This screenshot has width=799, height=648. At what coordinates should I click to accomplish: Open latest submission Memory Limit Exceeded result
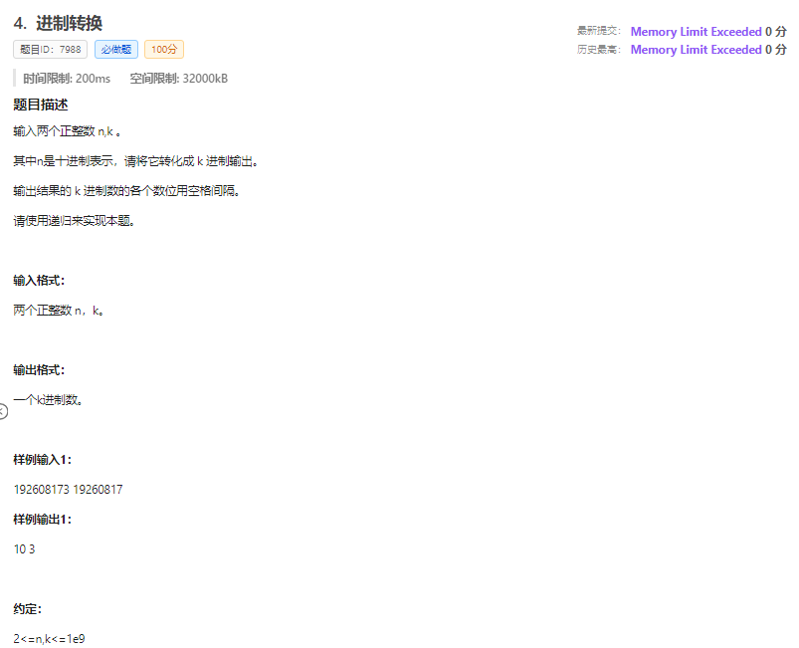click(x=696, y=32)
